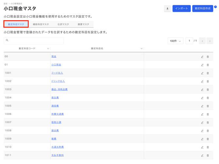Open the 衛生費 account link
Viewport: 219px width, 164px height.
click(55, 98)
